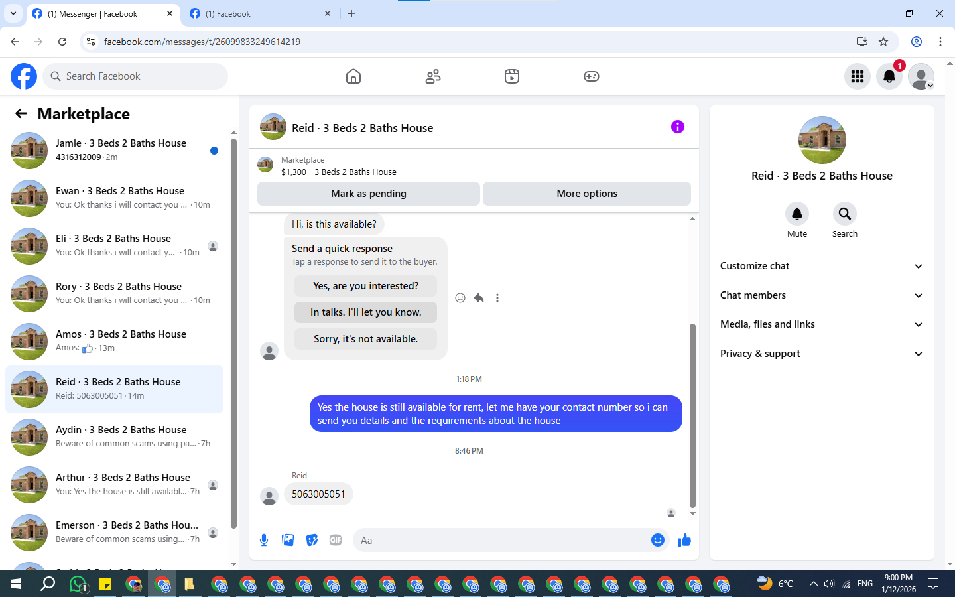React to quick response message with emoji
955x597 pixels.
tap(460, 298)
